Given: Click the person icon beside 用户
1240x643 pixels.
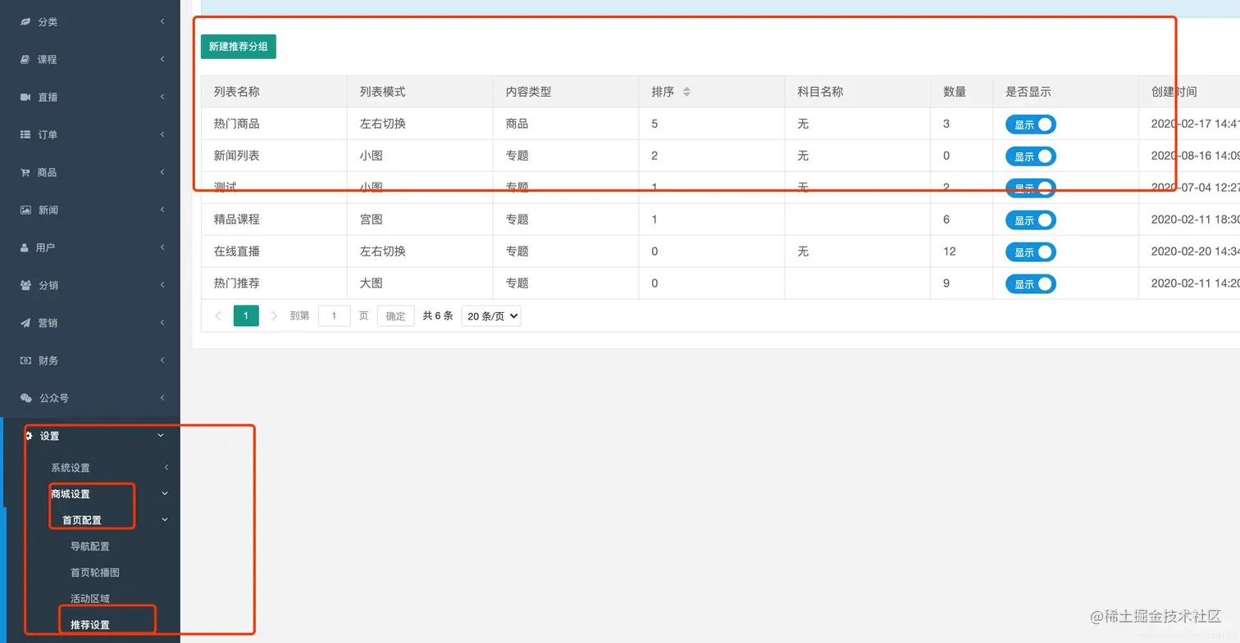Looking at the screenshot, I should [x=25, y=247].
